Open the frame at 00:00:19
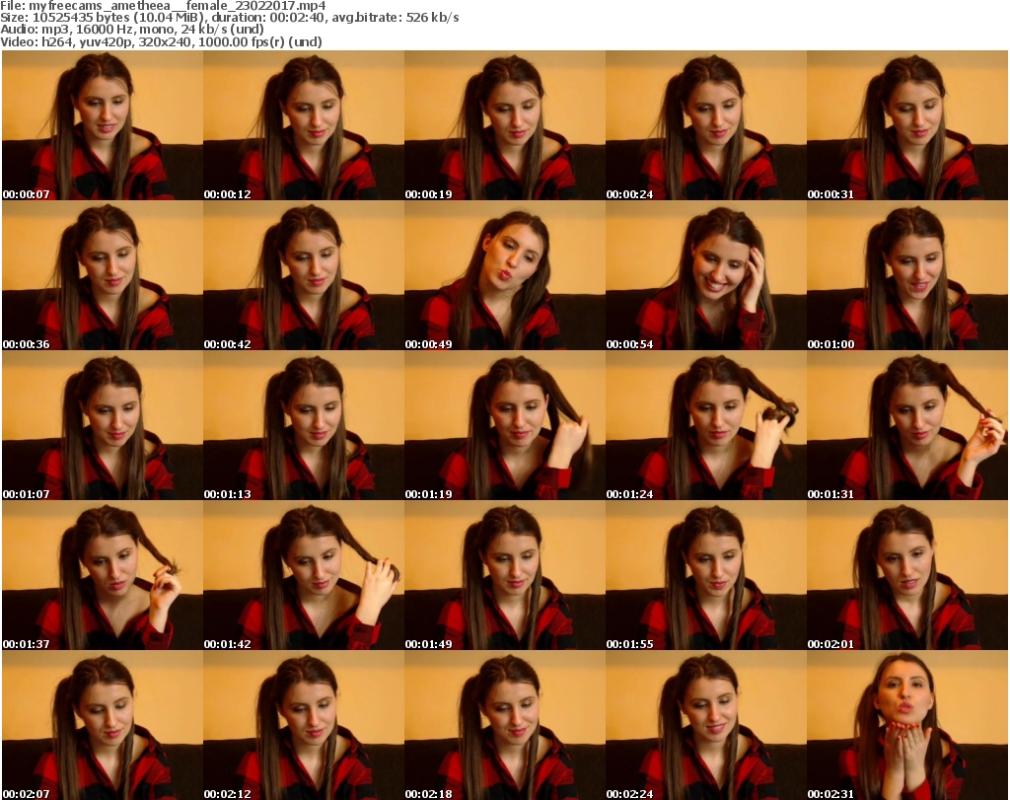This screenshot has width=1010, height=800. click(x=505, y=125)
